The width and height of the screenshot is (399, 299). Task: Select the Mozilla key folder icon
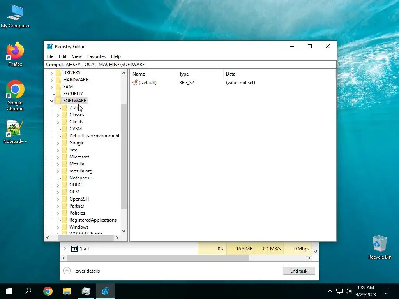[65, 164]
